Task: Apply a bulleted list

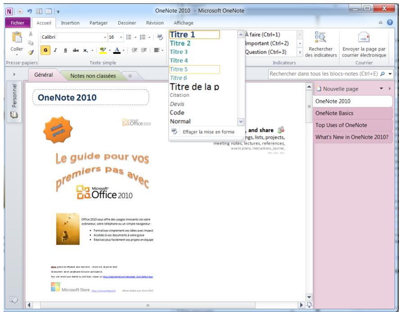Action: [129, 37]
